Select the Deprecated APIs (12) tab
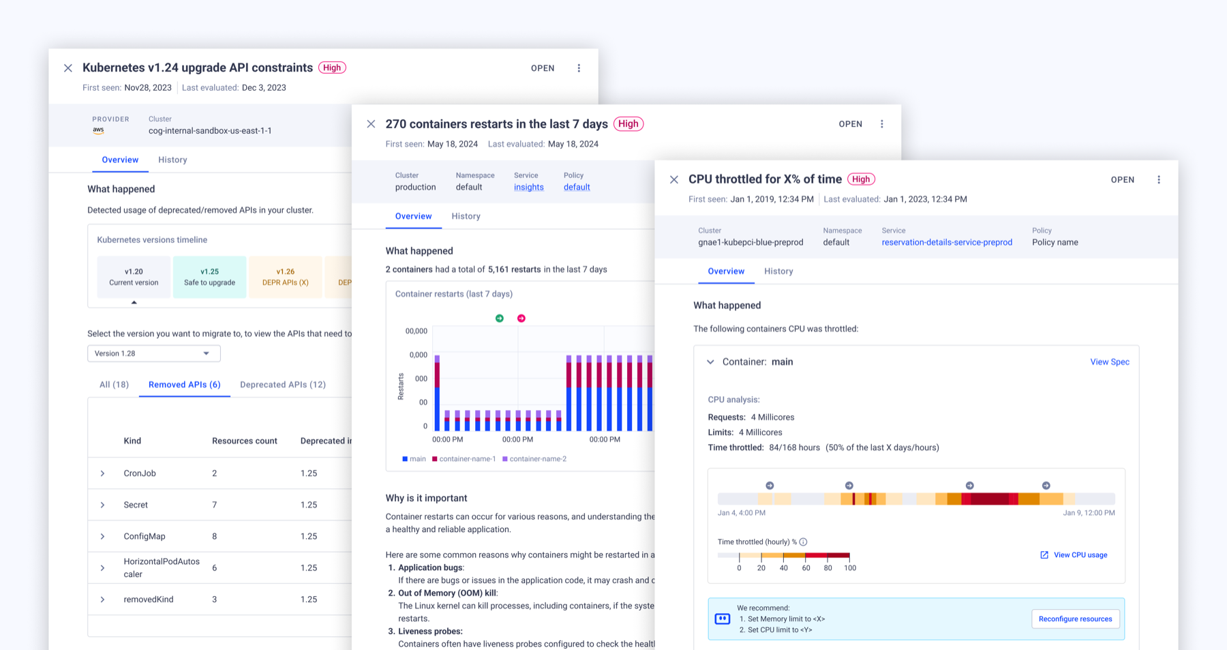This screenshot has width=1227, height=650. pyautogui.click(x=283, y=385)
